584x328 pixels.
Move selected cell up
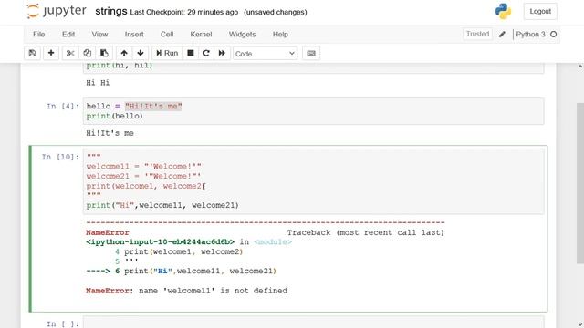[x=124, y=53]
